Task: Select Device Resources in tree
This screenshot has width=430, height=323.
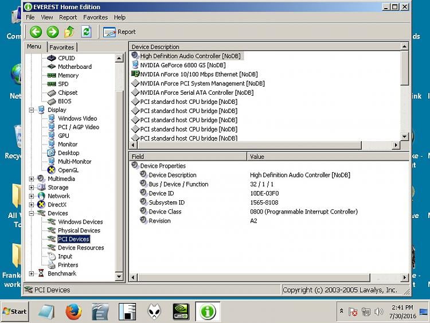Action: click(81, 248)
